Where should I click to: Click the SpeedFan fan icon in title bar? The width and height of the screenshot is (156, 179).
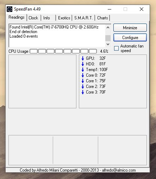point(10,9)
